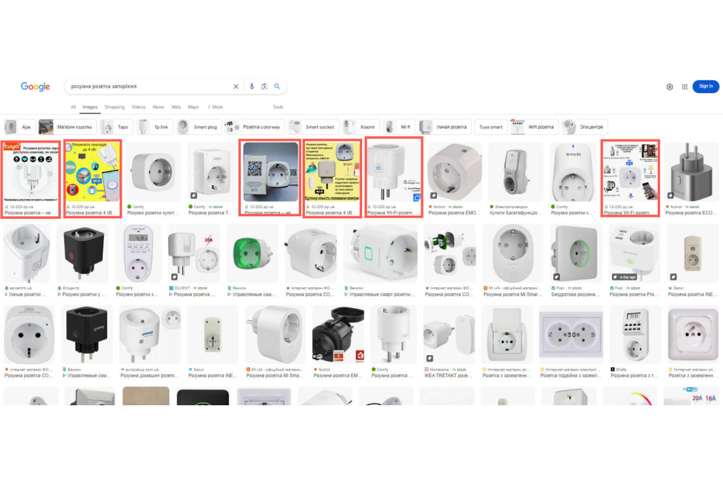Open the Web tab
This screenshot has width=723, height=482.
(x=176, y=107)
